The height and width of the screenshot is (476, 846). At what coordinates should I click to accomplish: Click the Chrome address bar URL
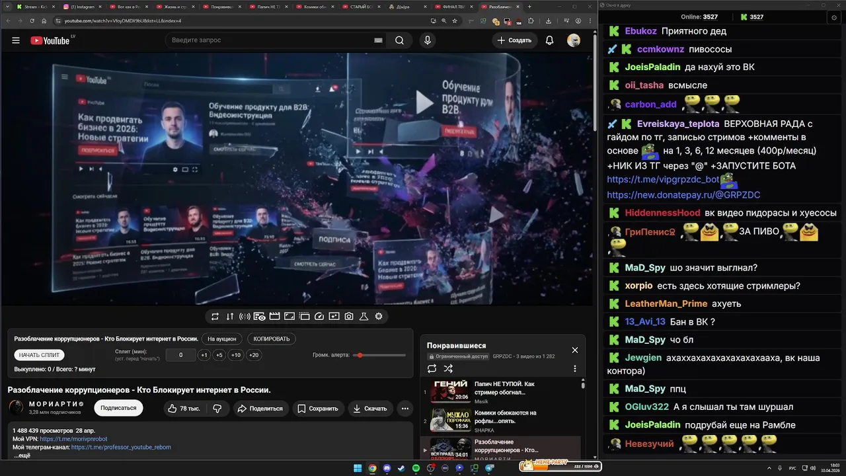(123, 20)
